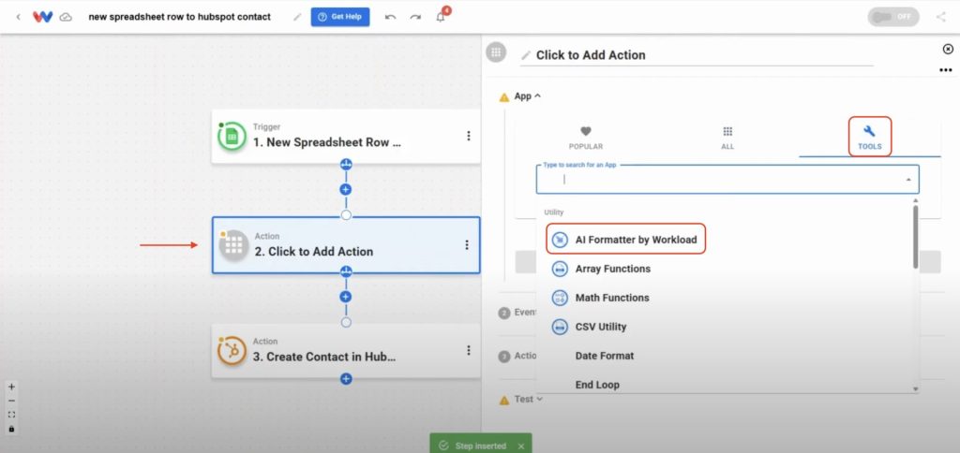The width and height of the screenshot is (960, 453).
Task: Open the branch connector below step 2
Action: (x=346, y=271)
